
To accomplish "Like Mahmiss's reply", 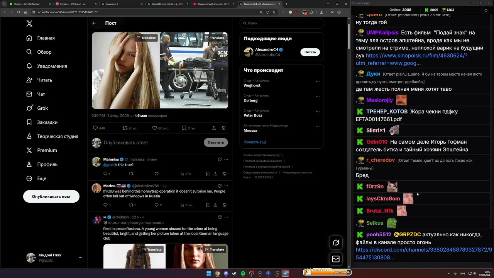I will pyautogui.click(x=156, y=174).
